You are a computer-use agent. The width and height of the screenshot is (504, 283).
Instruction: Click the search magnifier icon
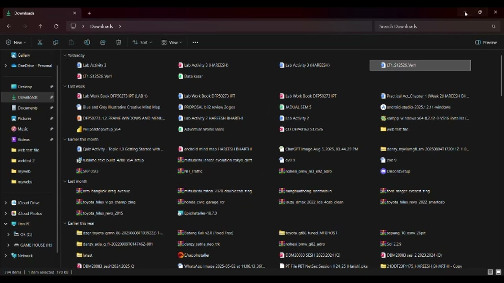pos(493,26)
